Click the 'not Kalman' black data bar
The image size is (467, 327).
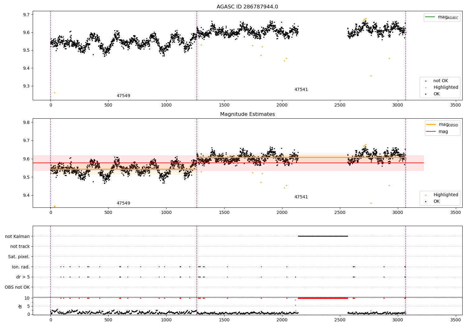(x=323, y=236)
